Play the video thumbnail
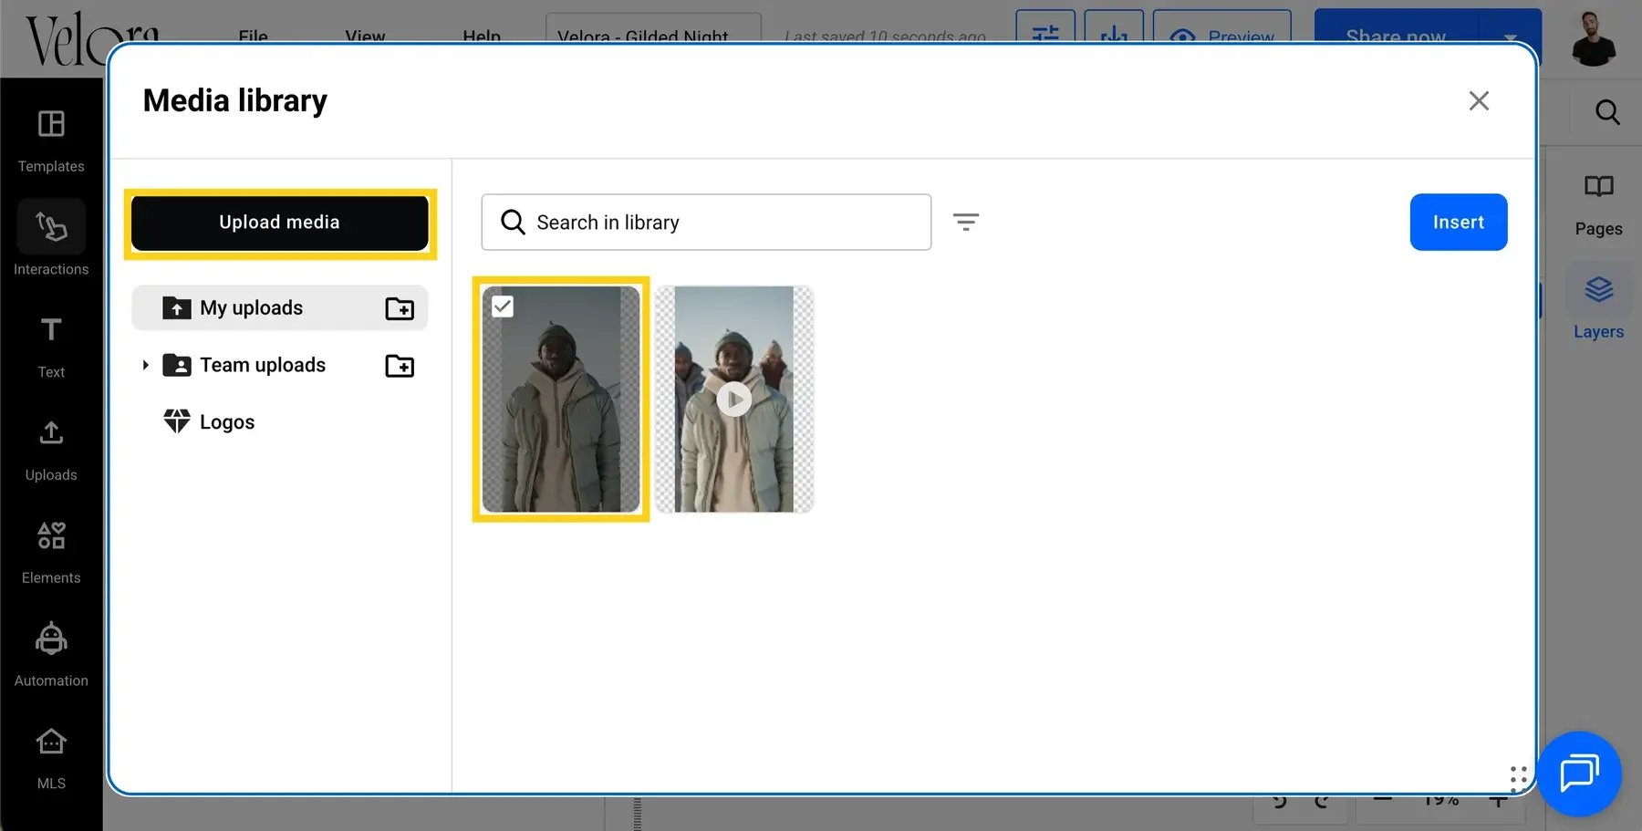This screenshot has width=1642, height=831. click(734, 399)
